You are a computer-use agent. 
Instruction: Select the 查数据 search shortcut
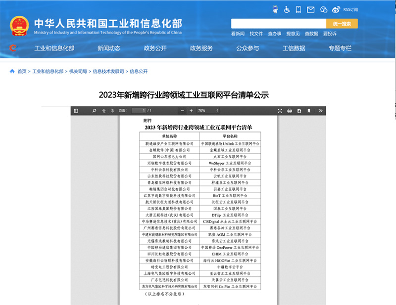pos(311,34)
